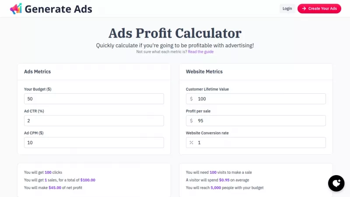The width and height of the screenshot is (350, 197).
Task: Click the dollar icon beside Profit per sale
Action: [x=191, y=121]
